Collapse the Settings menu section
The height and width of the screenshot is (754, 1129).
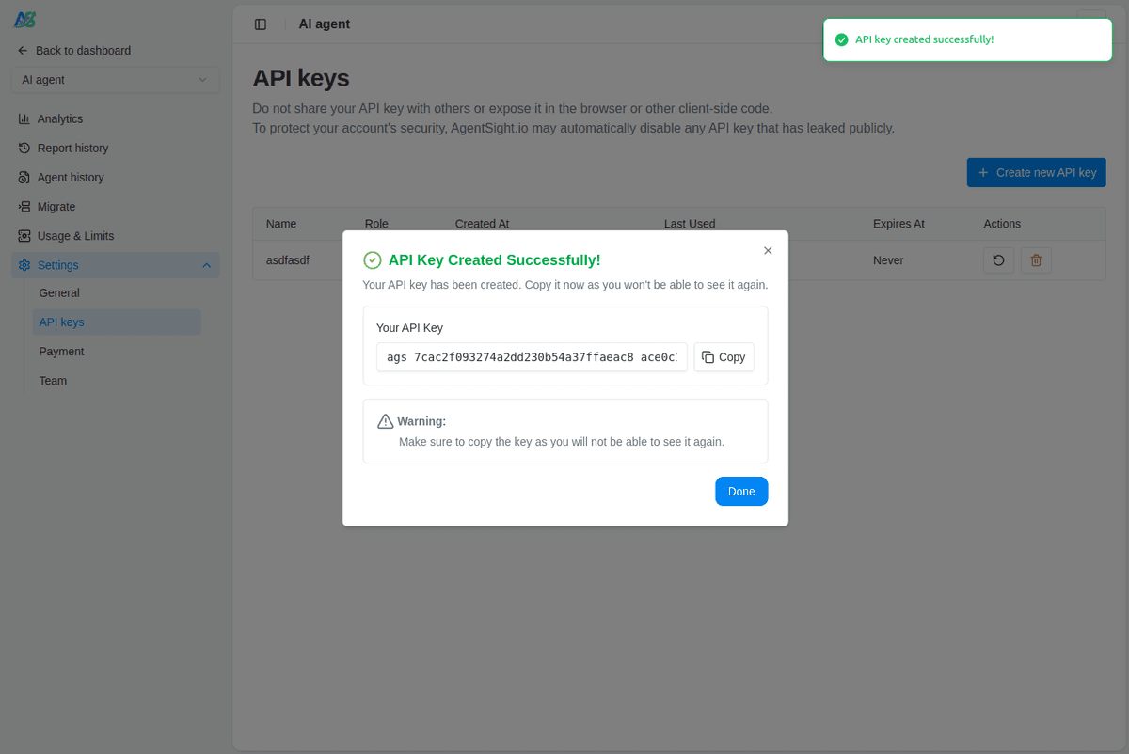click(206, 265)
